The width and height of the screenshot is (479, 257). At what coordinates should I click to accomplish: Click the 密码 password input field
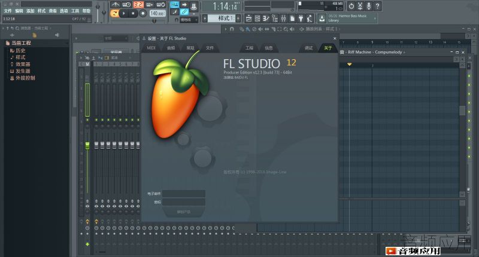(x=184, y=202)
